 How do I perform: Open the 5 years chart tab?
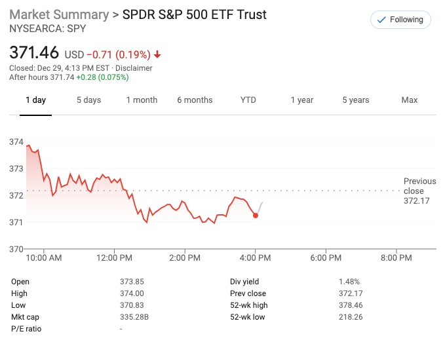point(355,100)
